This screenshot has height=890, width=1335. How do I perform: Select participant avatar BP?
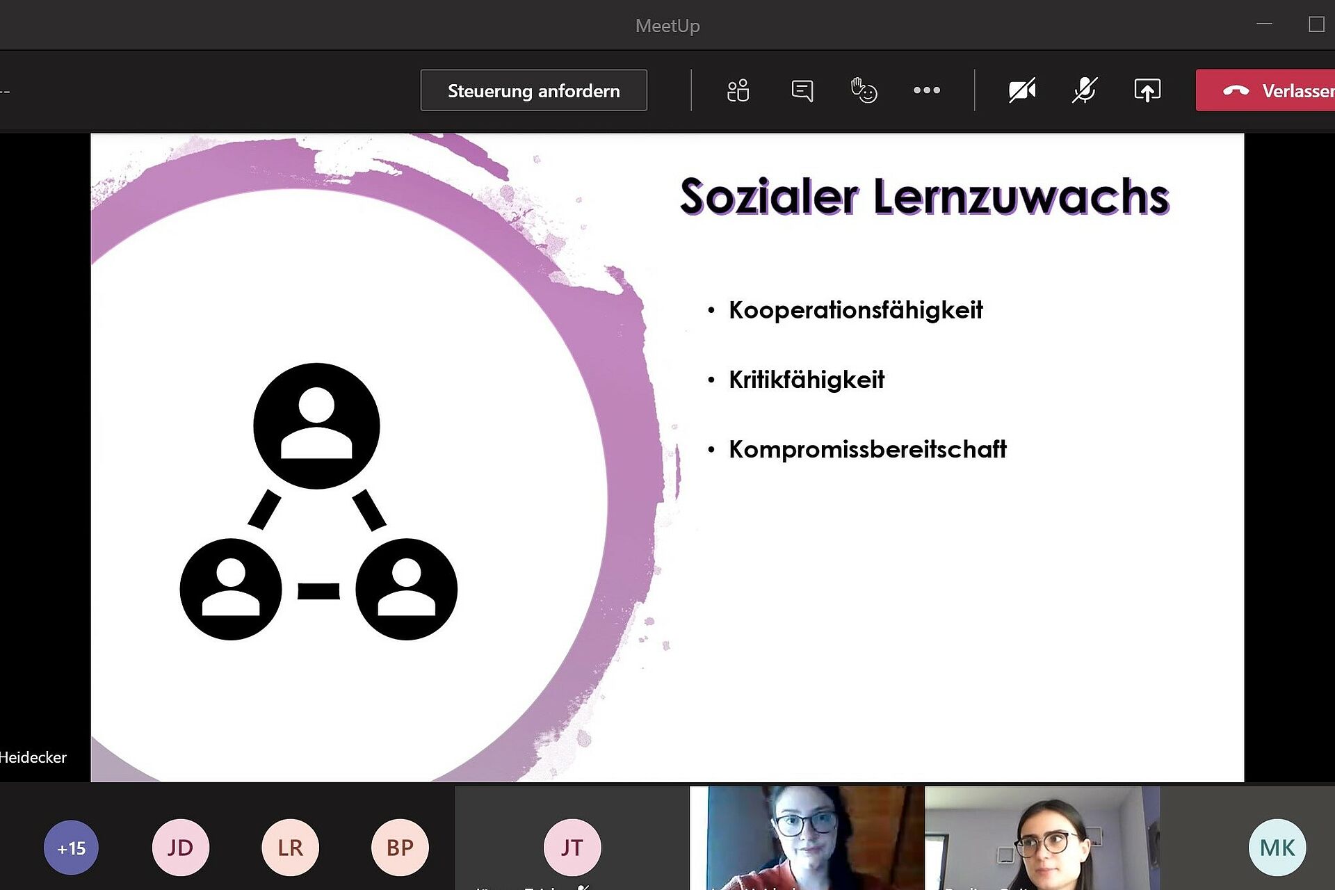point(400,848)
